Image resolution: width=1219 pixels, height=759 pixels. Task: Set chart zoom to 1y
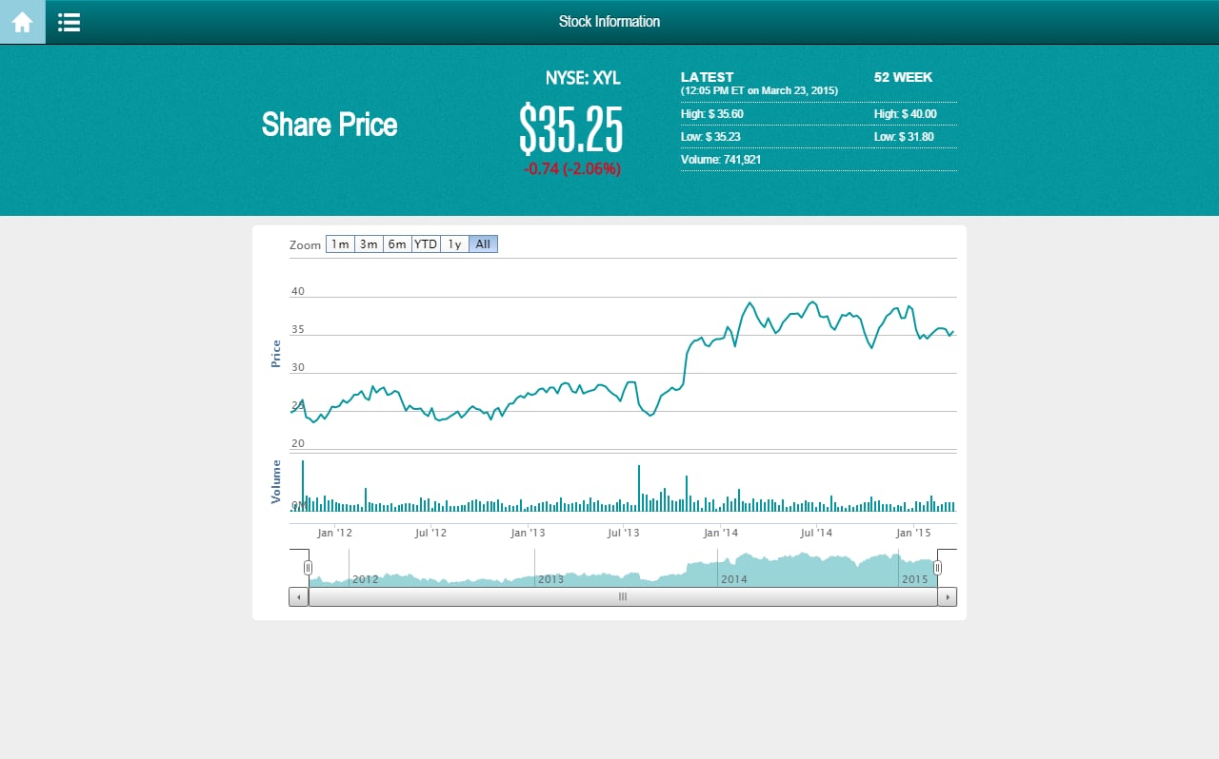click(454, 244)
